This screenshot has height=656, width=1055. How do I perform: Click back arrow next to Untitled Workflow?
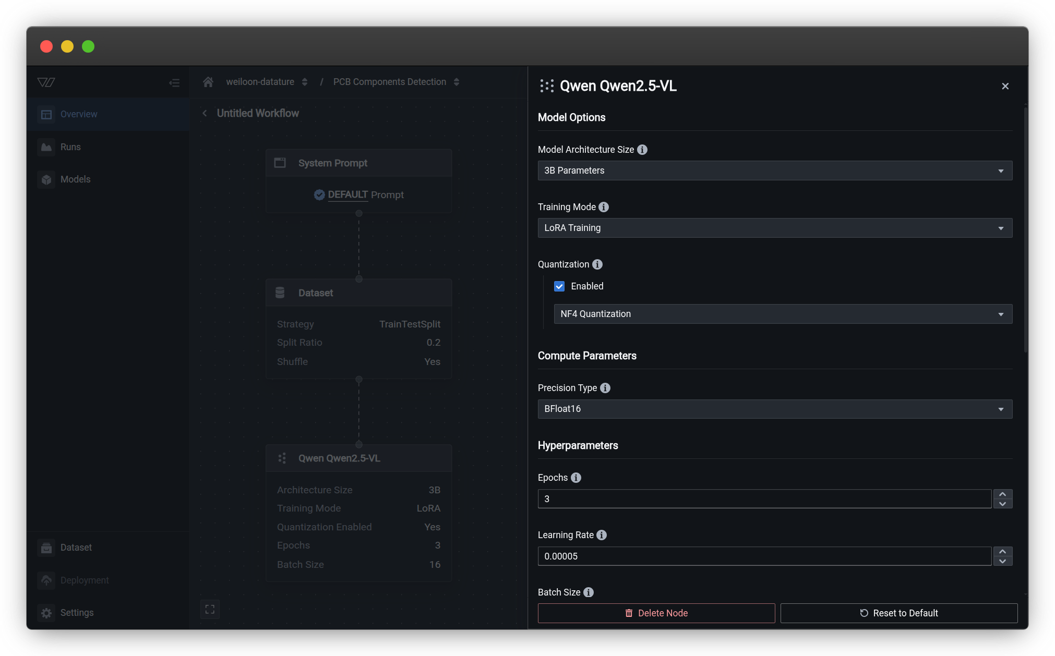click(x=205, y=113)
